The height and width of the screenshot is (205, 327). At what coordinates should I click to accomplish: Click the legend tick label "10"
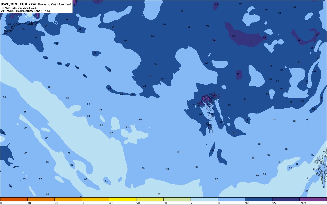[29, 203]
